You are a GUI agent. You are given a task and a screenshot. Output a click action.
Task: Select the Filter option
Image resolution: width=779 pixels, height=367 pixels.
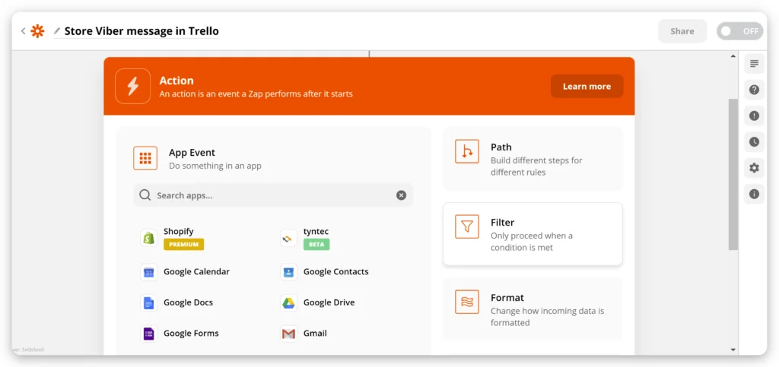(533, 234)
